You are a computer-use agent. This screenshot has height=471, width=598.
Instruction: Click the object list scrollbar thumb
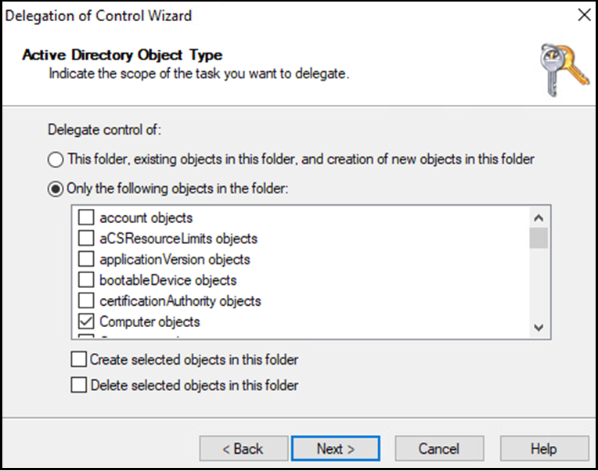coord(539,238)
